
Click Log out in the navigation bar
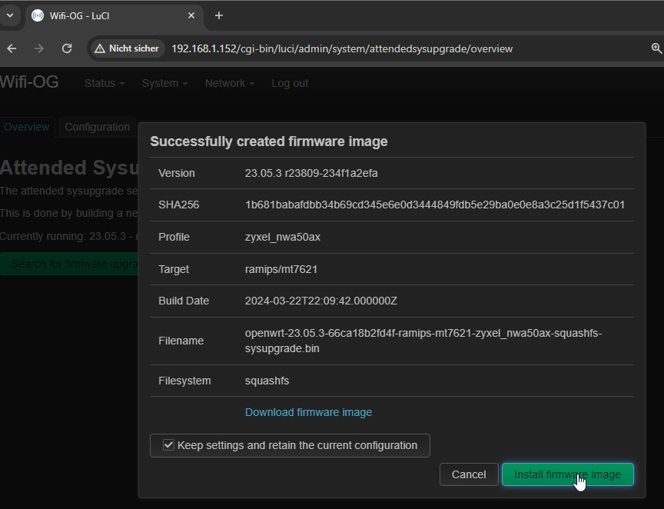coord(290,83)
